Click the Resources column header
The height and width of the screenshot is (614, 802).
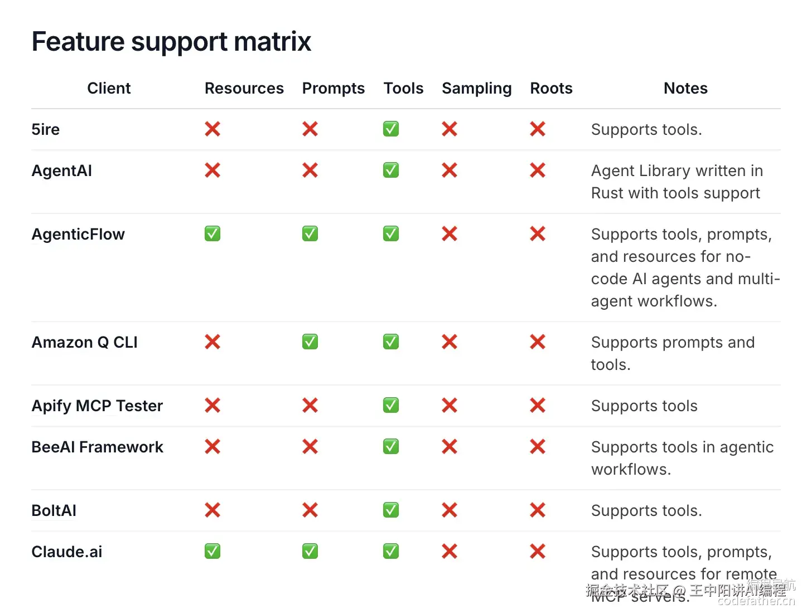(244, 89)
